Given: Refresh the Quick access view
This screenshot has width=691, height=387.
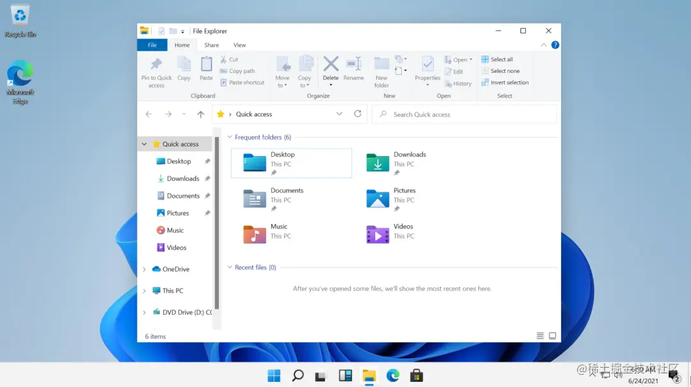Looking at the screenshot, I should point(358,114).
